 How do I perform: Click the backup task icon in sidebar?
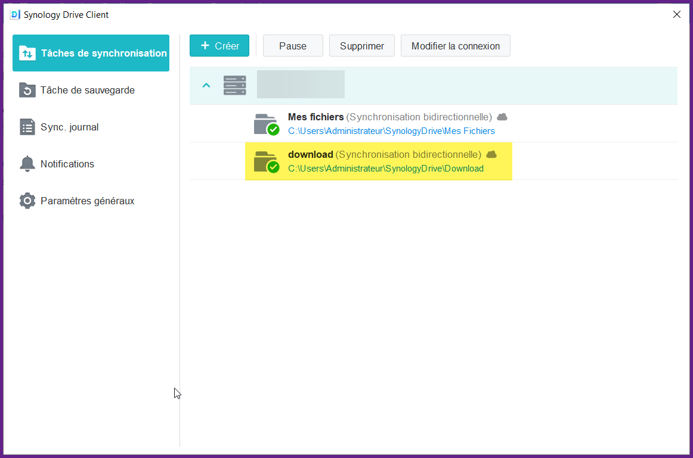coord(27,91)
